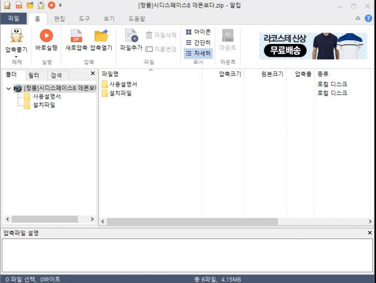Click the 압축풀기 (Extract) egg icon
This screenshot has height=283, width=376.
tap(16, 36)
